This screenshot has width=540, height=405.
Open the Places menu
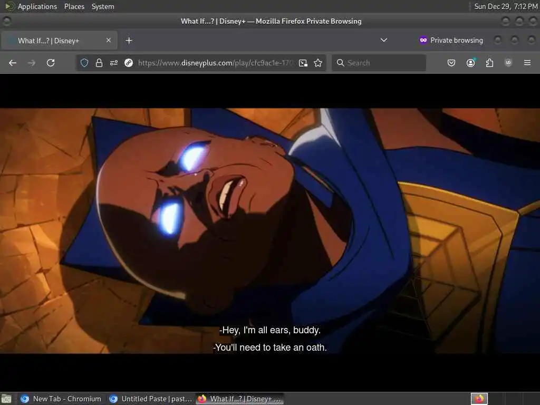pyautogui.click(x=74, y=6)
